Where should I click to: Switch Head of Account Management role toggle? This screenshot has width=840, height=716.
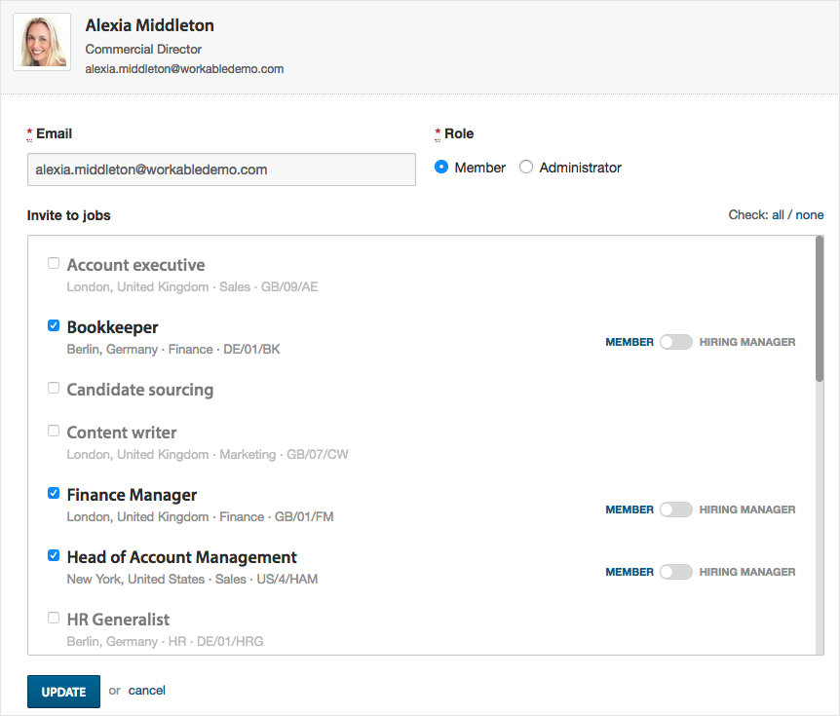(x=676, y=572)
